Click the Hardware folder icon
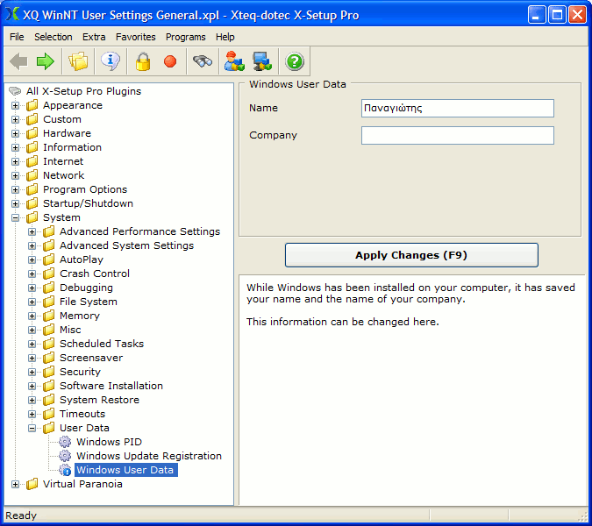This screenshot has height=526, width=592. (x=32, y=133)
